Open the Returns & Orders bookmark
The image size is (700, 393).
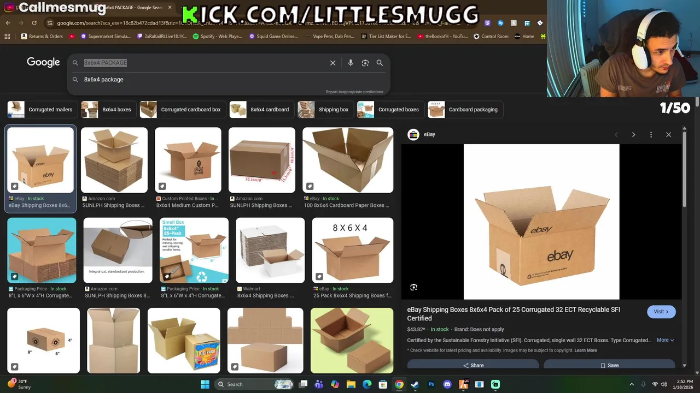pyautogui.click(x=42, y=37)
